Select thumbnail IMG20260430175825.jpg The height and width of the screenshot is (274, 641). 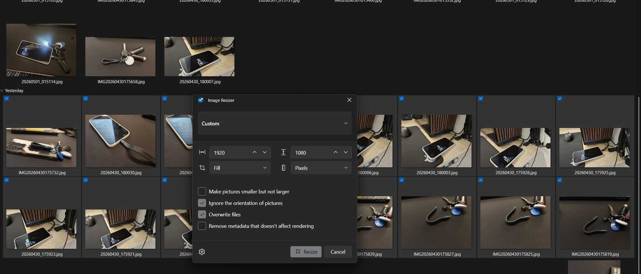516,222
